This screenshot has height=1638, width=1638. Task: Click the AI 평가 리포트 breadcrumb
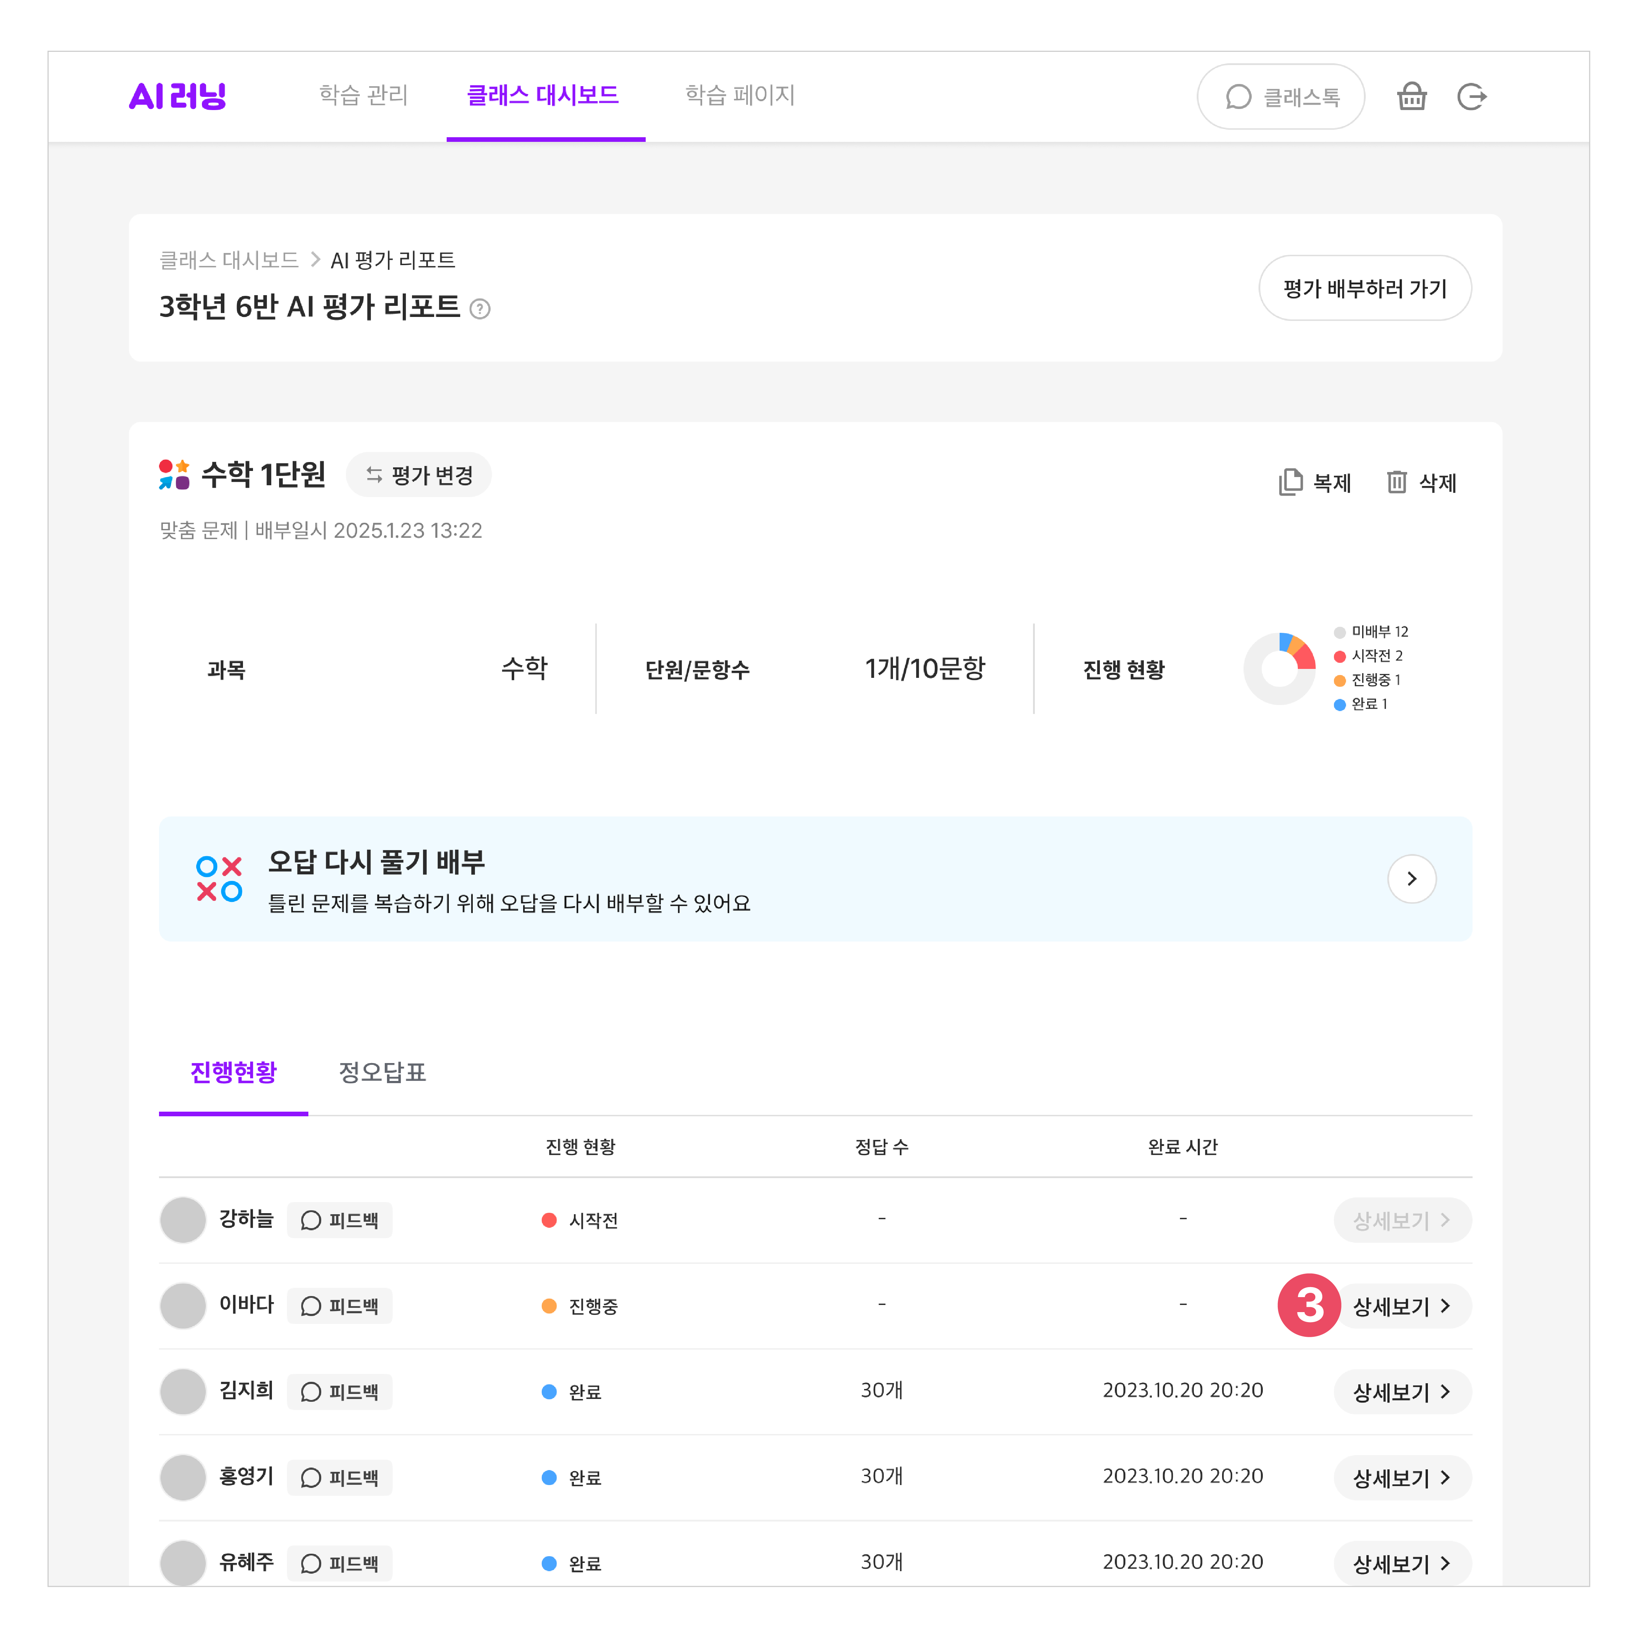pos(393,260)
